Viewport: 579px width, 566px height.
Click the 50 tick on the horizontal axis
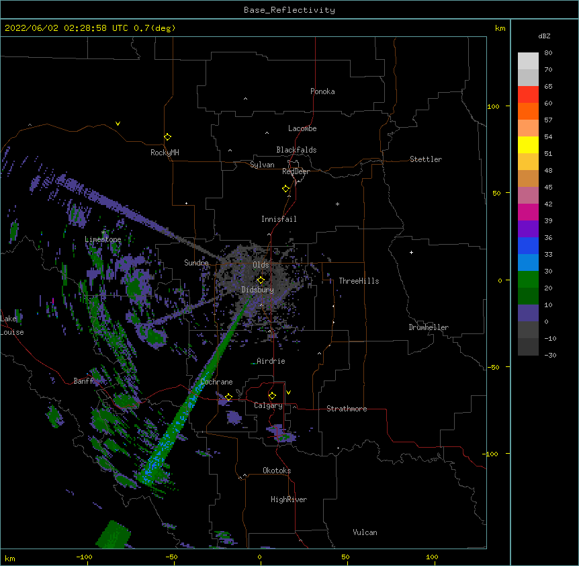[345, 557]
